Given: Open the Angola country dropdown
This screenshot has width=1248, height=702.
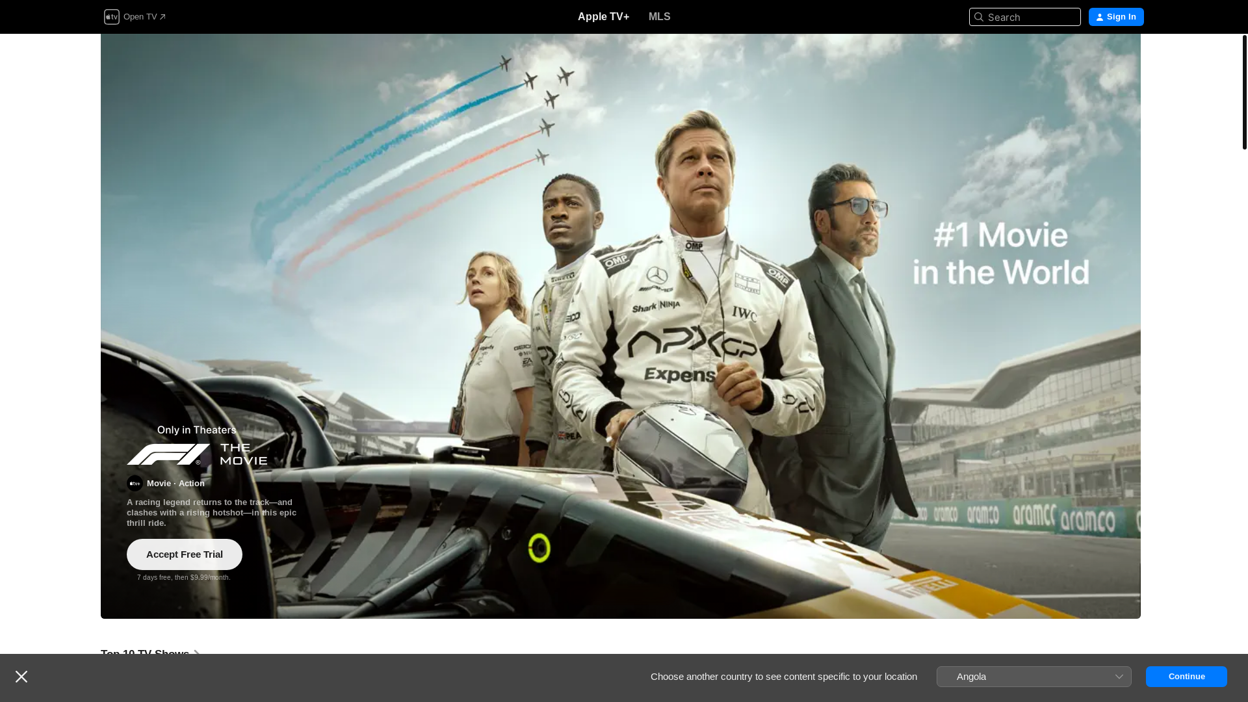Looking at the screenshot, I should tap(1034, 677).
